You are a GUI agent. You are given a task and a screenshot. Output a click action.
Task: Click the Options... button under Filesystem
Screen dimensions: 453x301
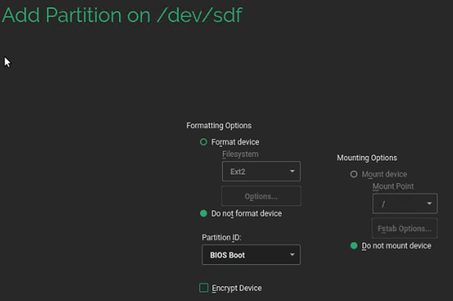261,197
